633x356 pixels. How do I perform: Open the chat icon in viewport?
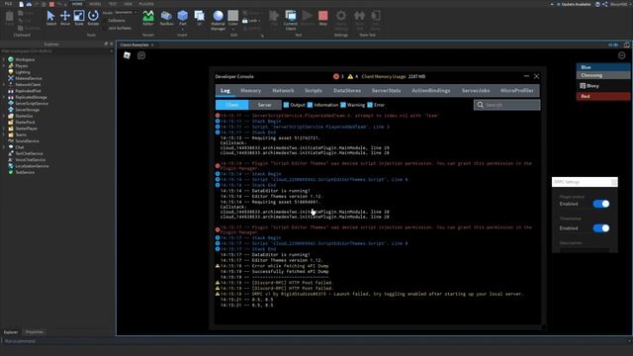(x=141, y=55)
